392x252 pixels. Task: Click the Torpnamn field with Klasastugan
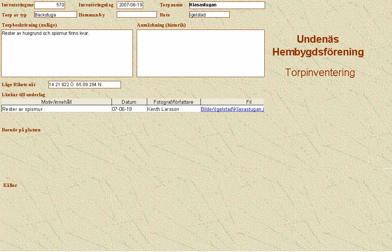pyautogui.click(x=227, y=5)
